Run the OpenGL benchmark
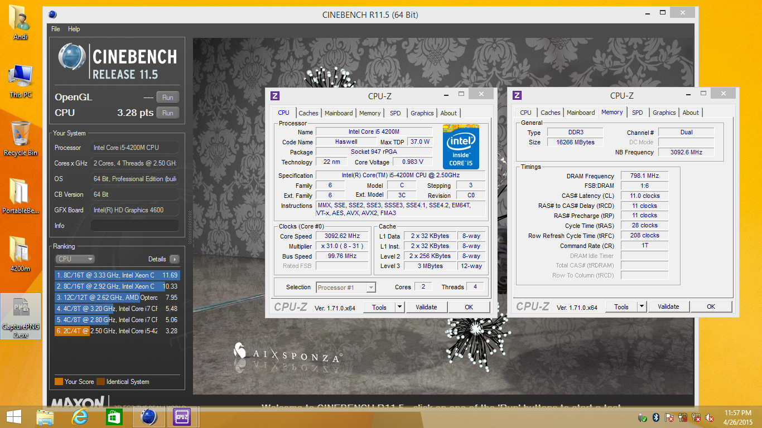Screen dimensions: 762x428 (x=167, y=97)
